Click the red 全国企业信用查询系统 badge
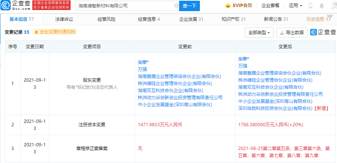This screenshot has width=337, height=163. point(51,5)
